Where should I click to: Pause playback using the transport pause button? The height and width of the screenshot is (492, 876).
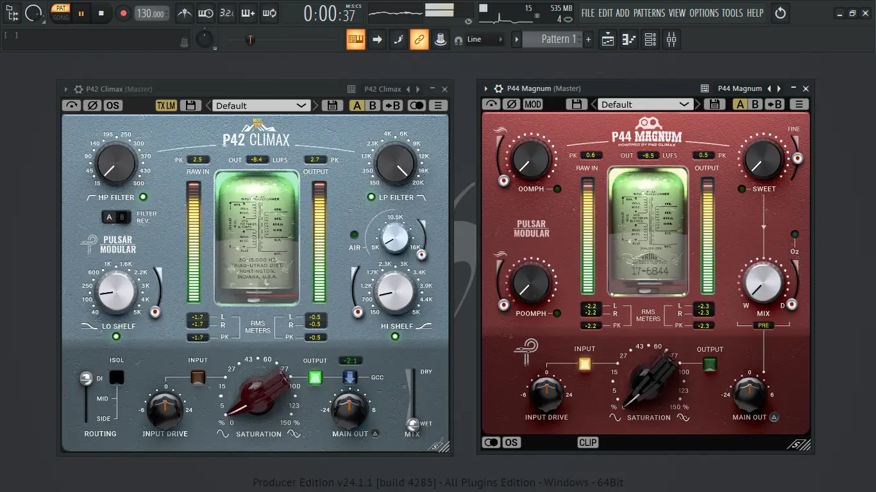pos(81,13)
